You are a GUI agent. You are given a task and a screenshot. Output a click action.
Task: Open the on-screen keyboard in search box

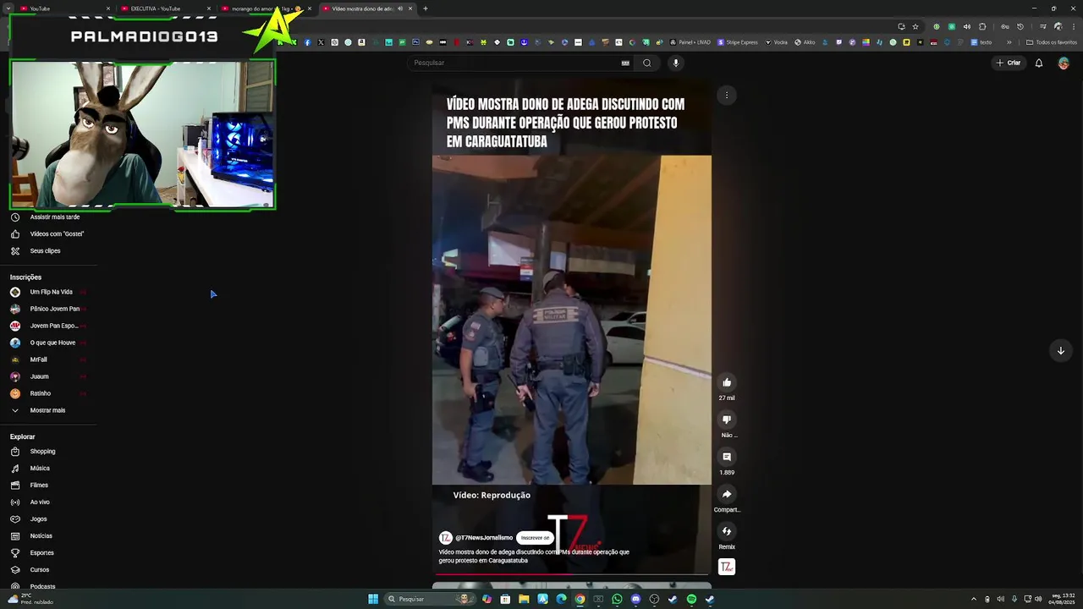click(625, 63)
